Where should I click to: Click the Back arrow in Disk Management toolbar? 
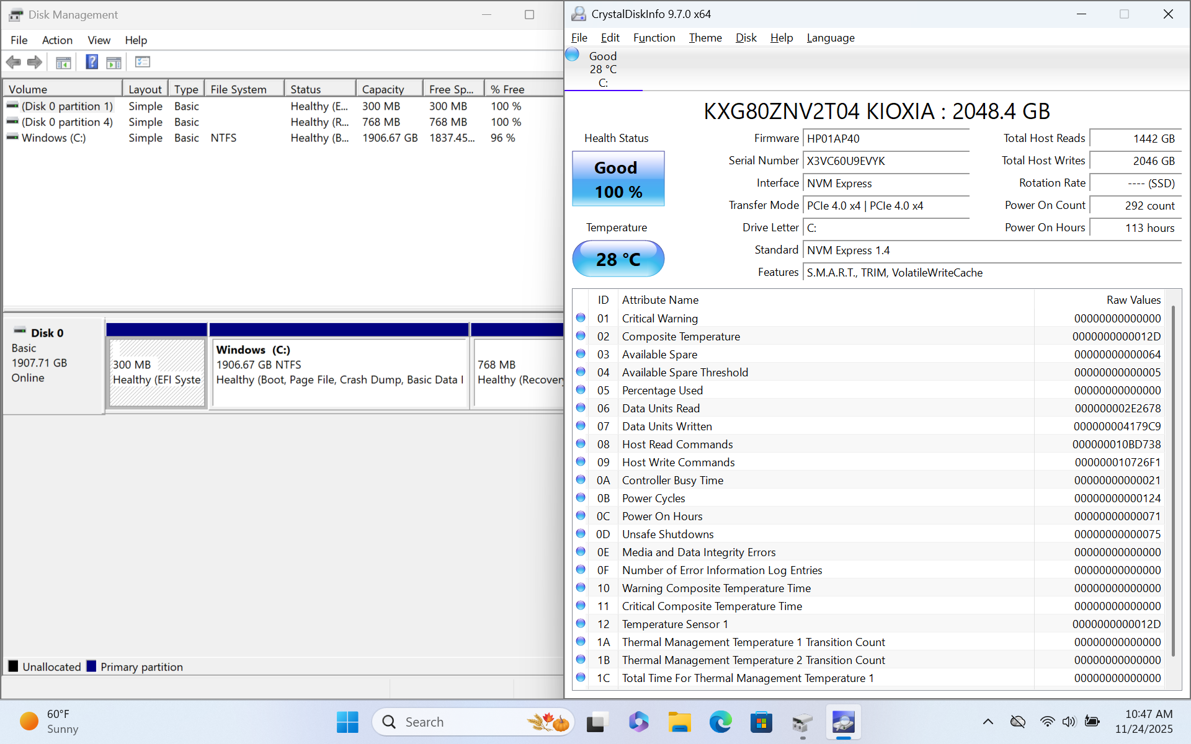[14, 62]
